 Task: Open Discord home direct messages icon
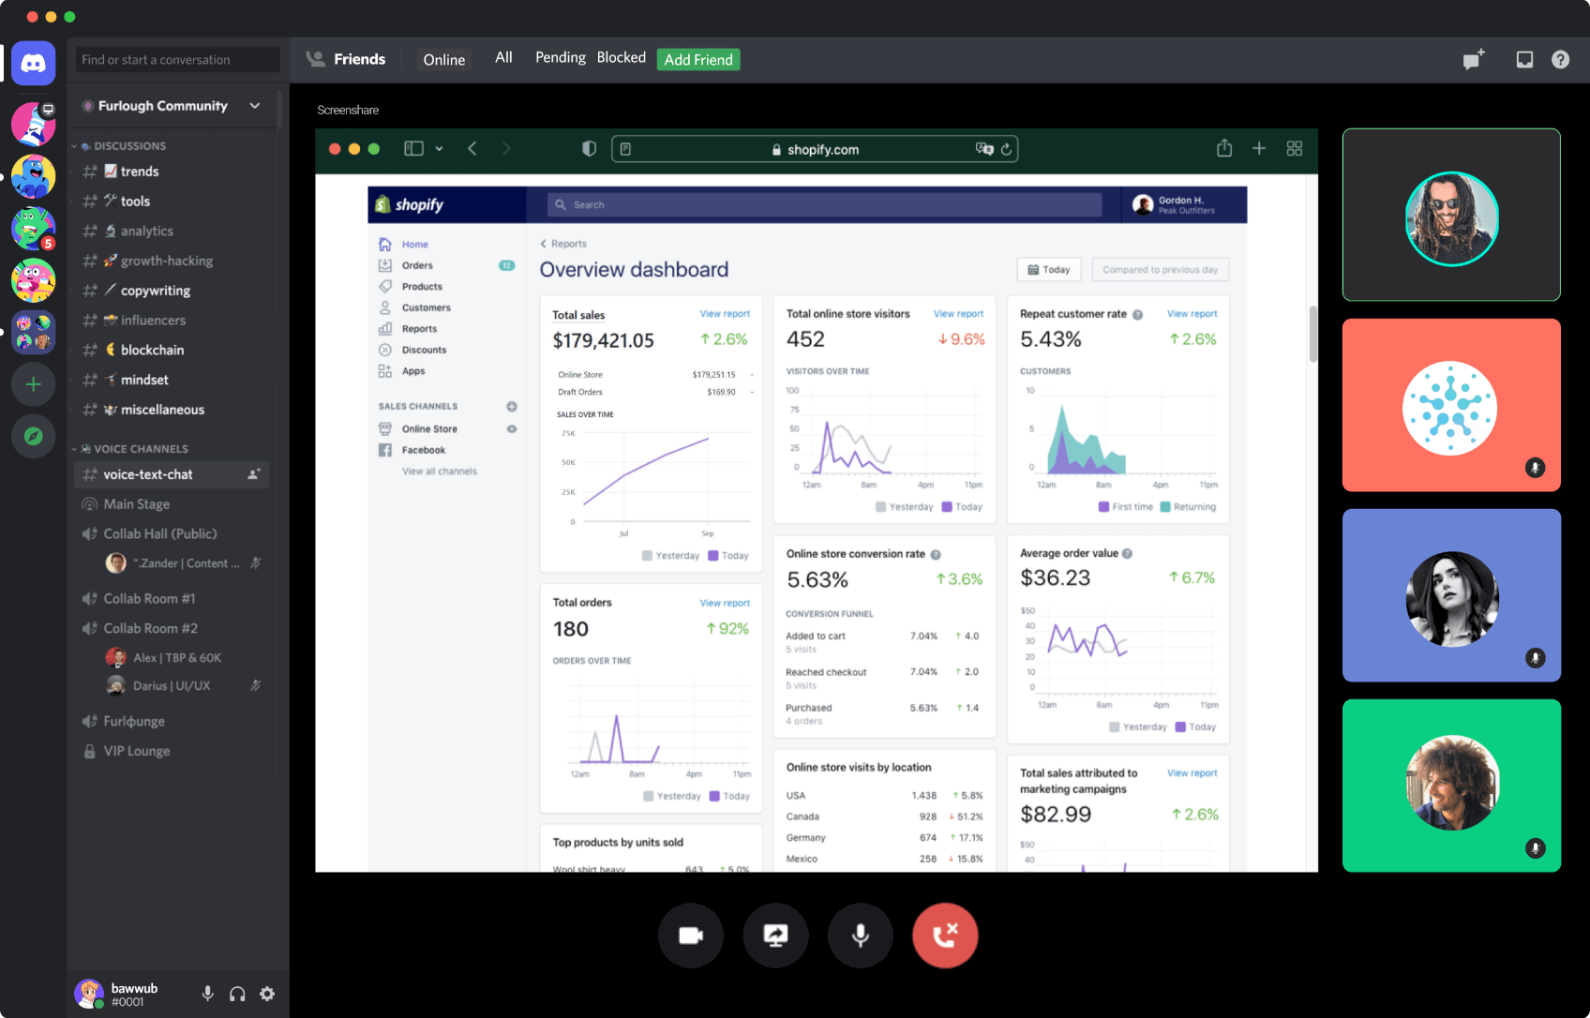[34, 64]
